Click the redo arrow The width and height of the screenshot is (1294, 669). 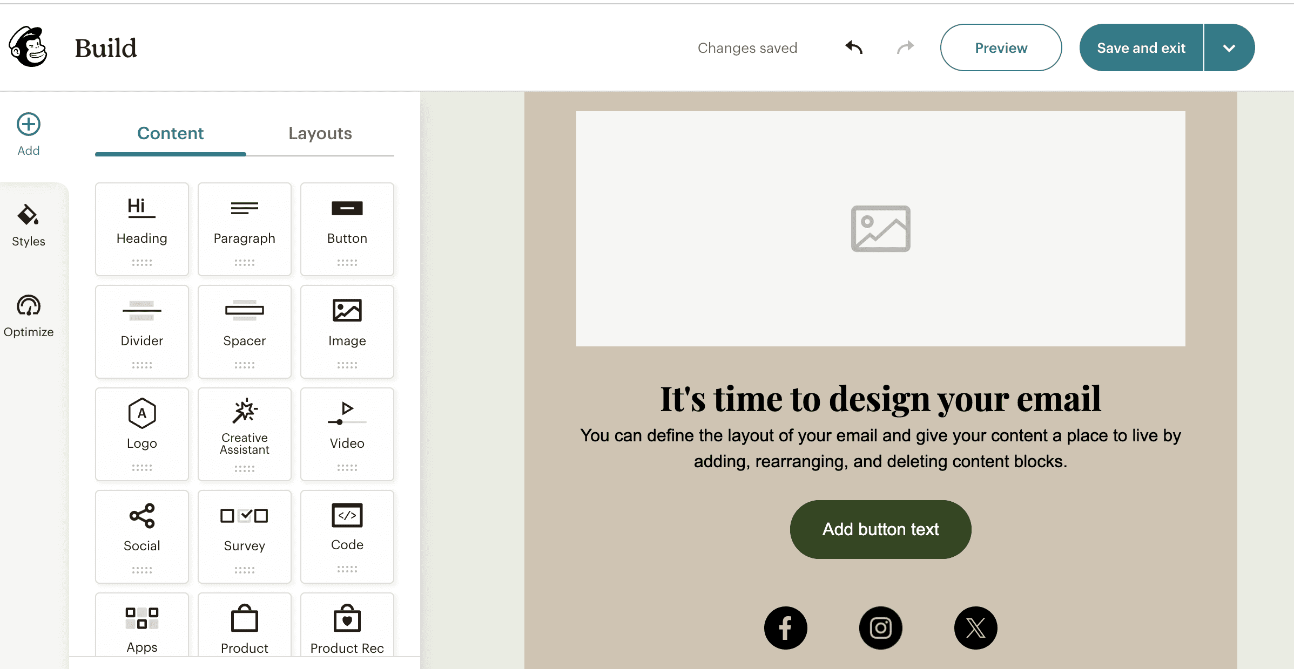[x=905, y=47]
